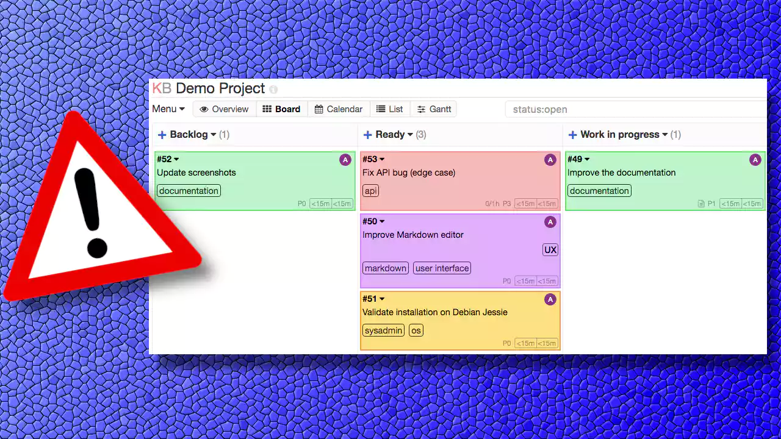Open the Gantt view tab
781x439 pixels.
tap(434, 109)
